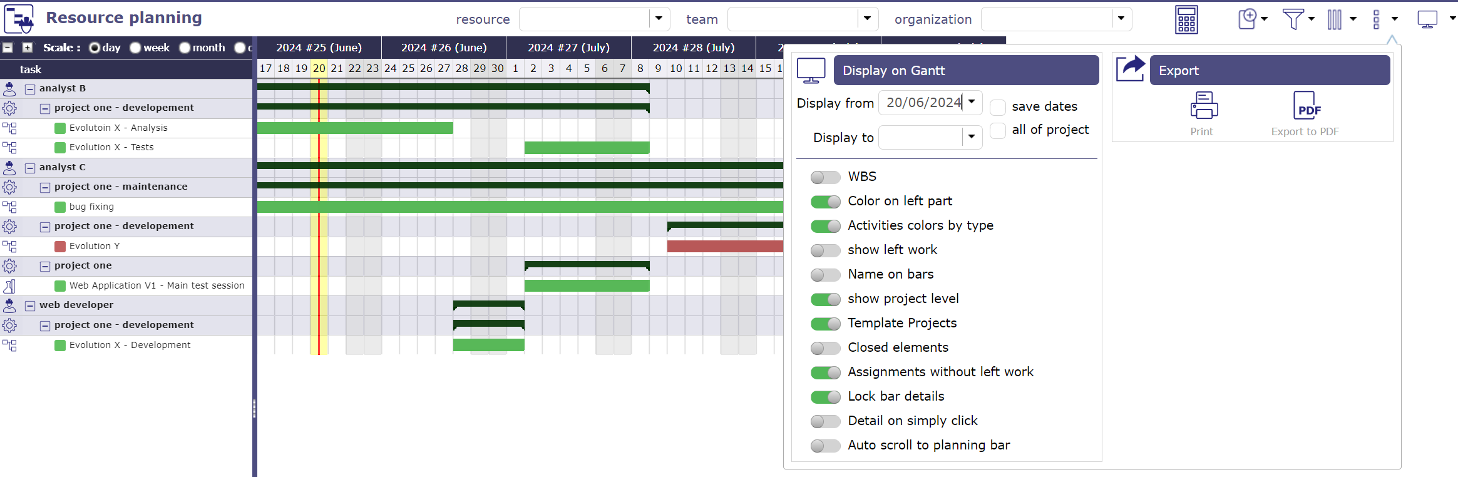Click the red Evolution Y Gantt bar

(x=725, y=246)
